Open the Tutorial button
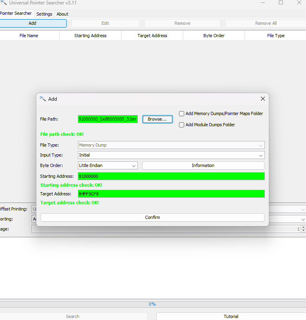This screenshot has height=320, width=306. pyautogui.click(x=231, y=316)
